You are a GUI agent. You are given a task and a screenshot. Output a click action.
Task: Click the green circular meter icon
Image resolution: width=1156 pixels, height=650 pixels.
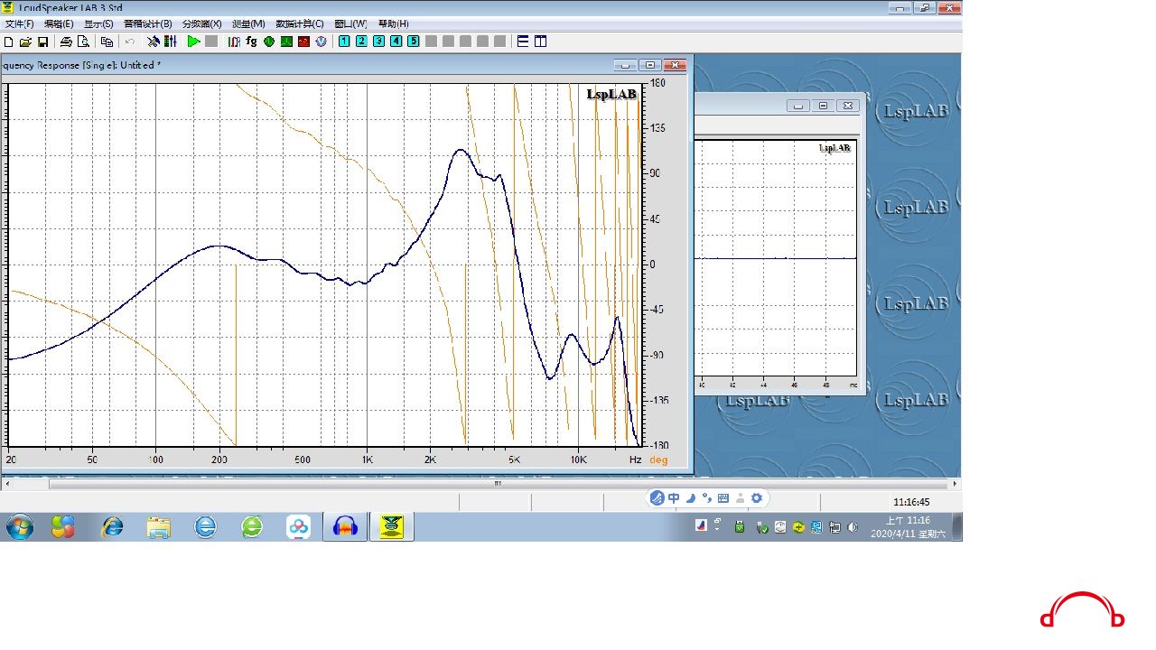click(x=269, y=42)
